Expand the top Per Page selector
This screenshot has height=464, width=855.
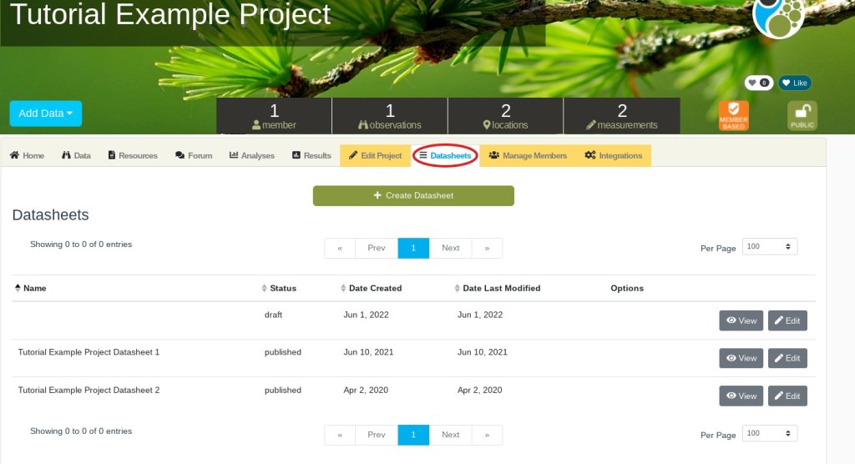tap(769, 247)
